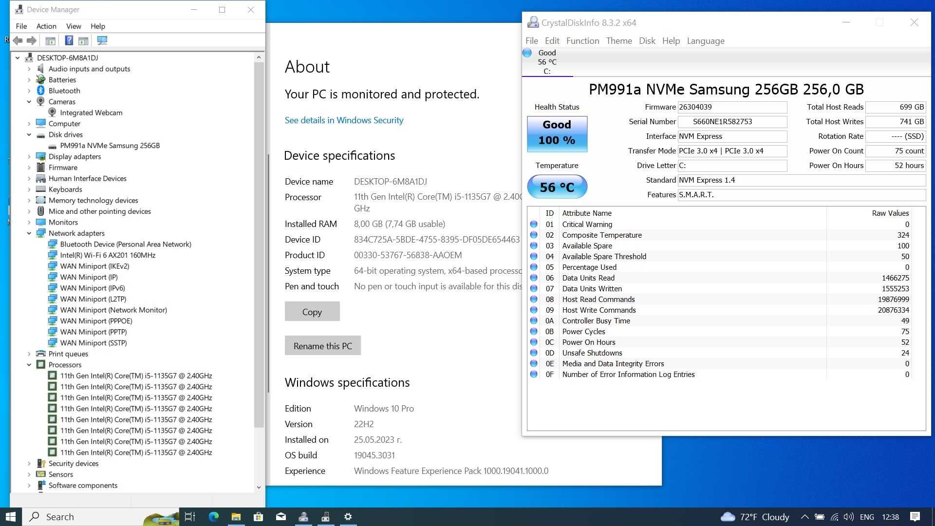
Task: Open the Theme menu in CrystalDiskInfo
Action: pyautogui.click(x=619, y=41)
